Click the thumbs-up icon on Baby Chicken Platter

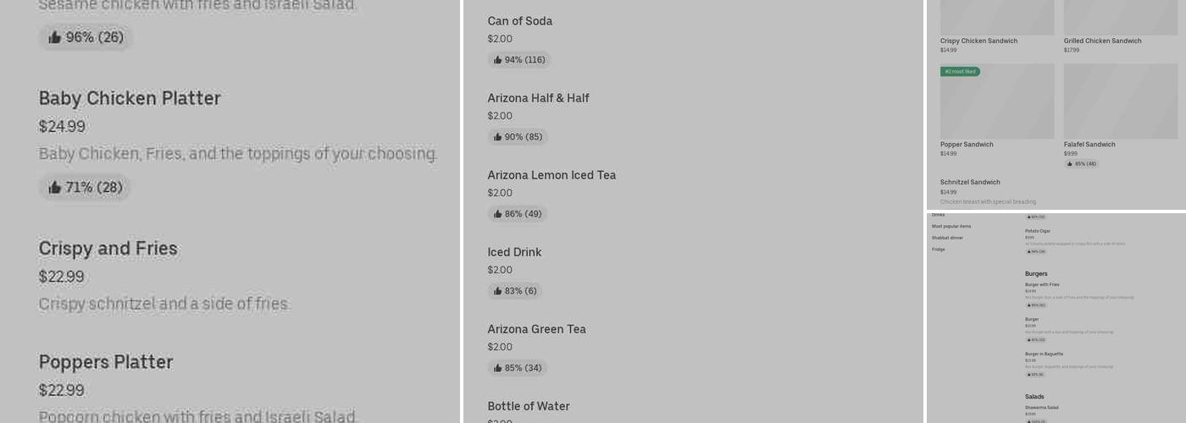(x=55, y=188)
